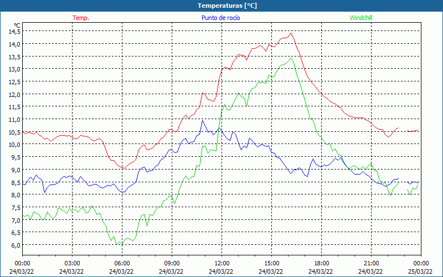Click the blue dew point peak near 11:00
Screen dimensions: 443x277
(x=202, y=121)
